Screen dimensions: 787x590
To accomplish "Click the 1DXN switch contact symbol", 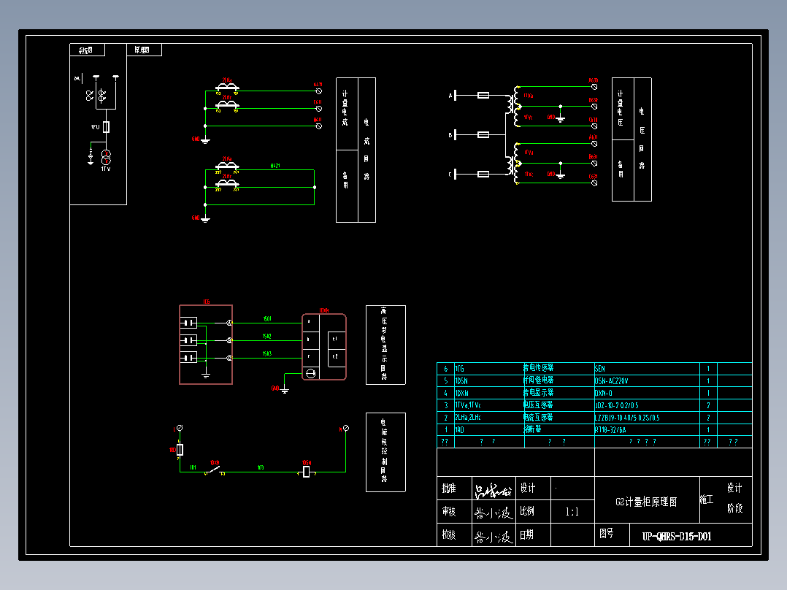I will [x=215, y=470].
